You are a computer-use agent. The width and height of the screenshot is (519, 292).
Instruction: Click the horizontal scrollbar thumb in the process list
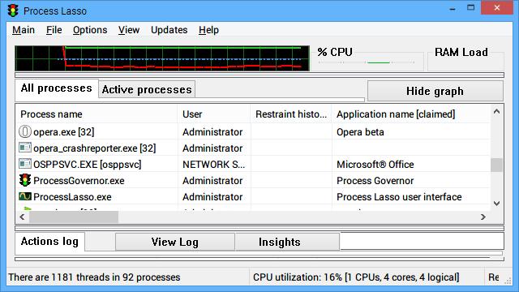pos(74,217)
